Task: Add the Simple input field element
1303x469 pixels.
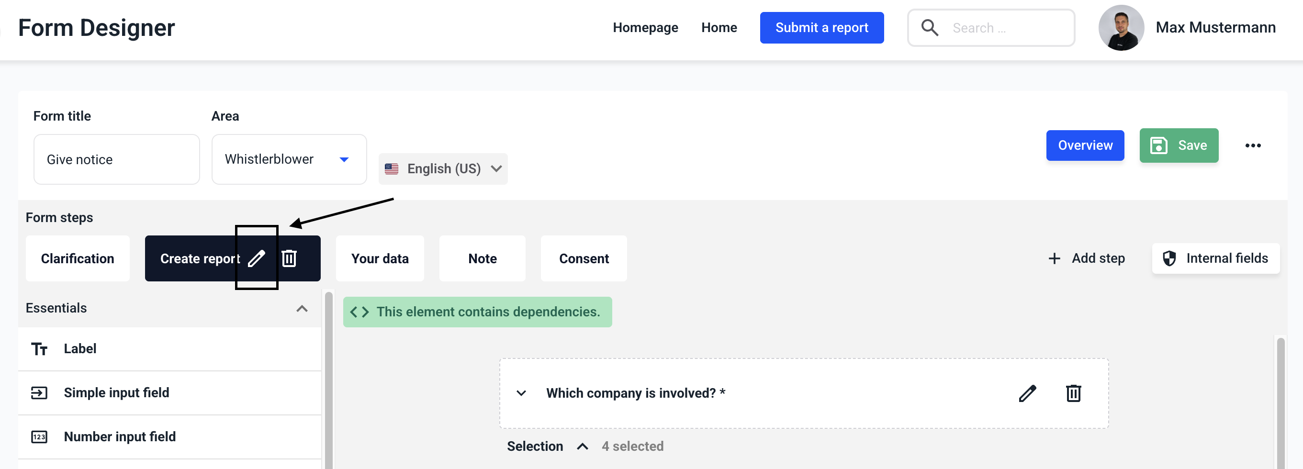Action: click(116, 392)
